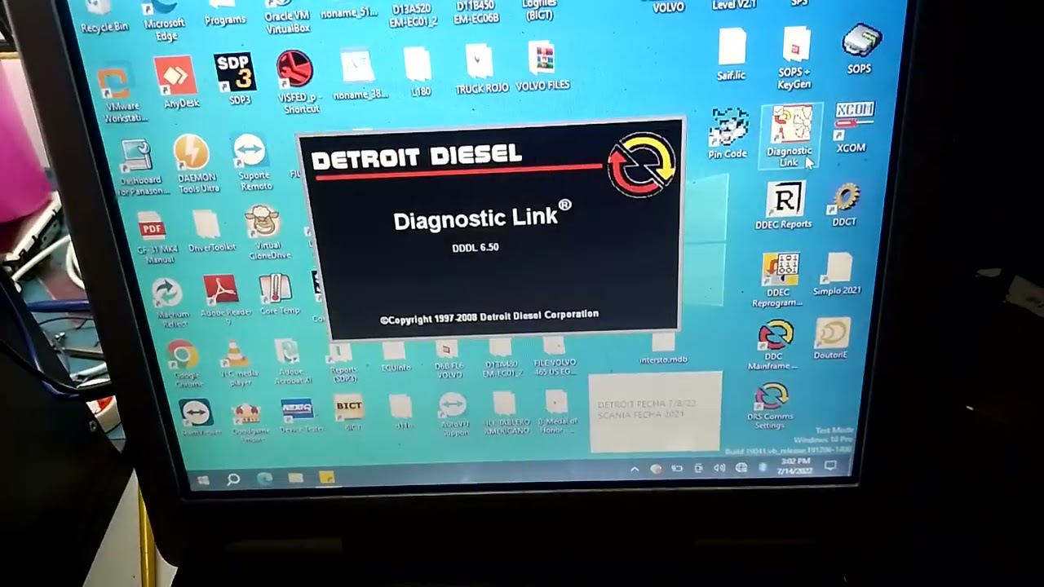Open DDEC Reports shortcut
This screenshot has width=1044, height=587.
click(x=784, y=205)
